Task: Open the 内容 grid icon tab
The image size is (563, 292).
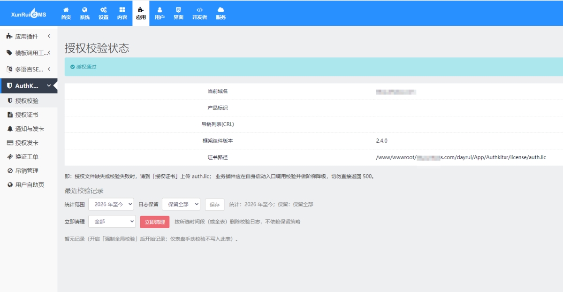Action: click(122, 13)
